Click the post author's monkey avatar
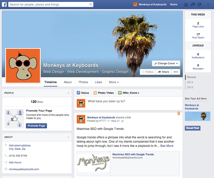 (81, 119)
